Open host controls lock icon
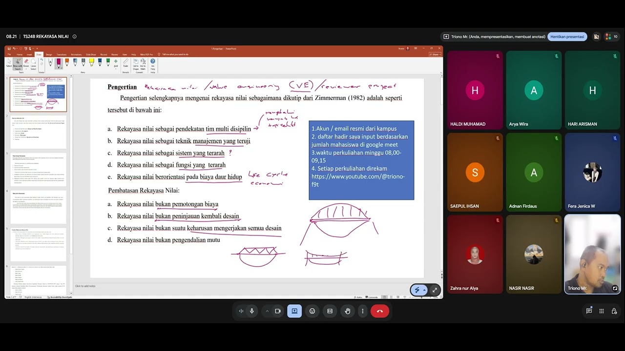 tap(614, 311)
